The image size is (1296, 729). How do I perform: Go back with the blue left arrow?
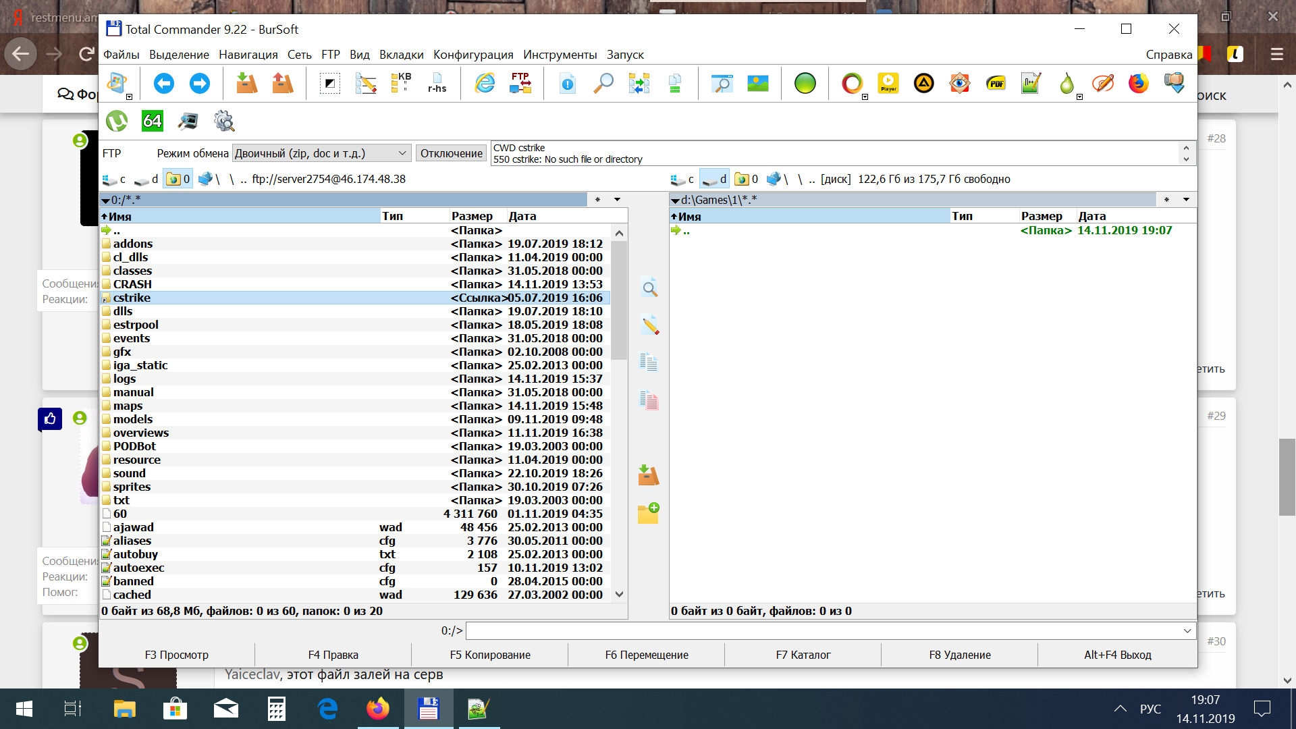pyautogui.click(x=164, y=84)
